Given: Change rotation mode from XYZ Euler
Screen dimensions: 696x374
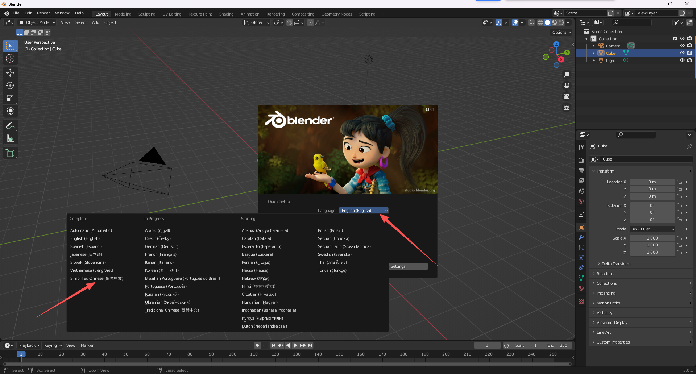Looking at the screenshot, I should point(652,229).
